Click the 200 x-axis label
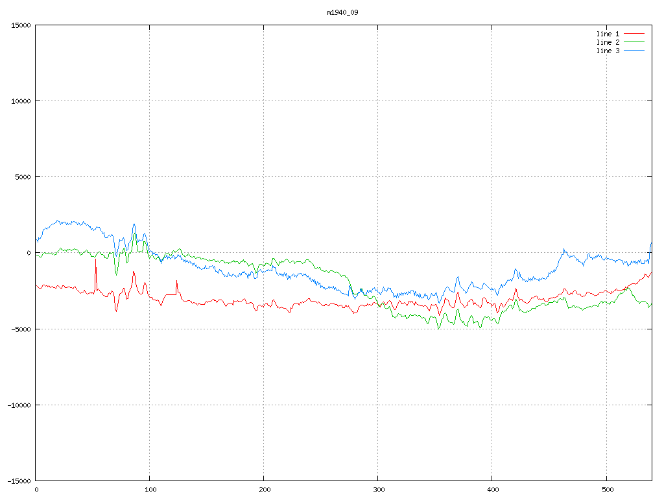This screenshot has height=498, width=664. pos(265,490)
